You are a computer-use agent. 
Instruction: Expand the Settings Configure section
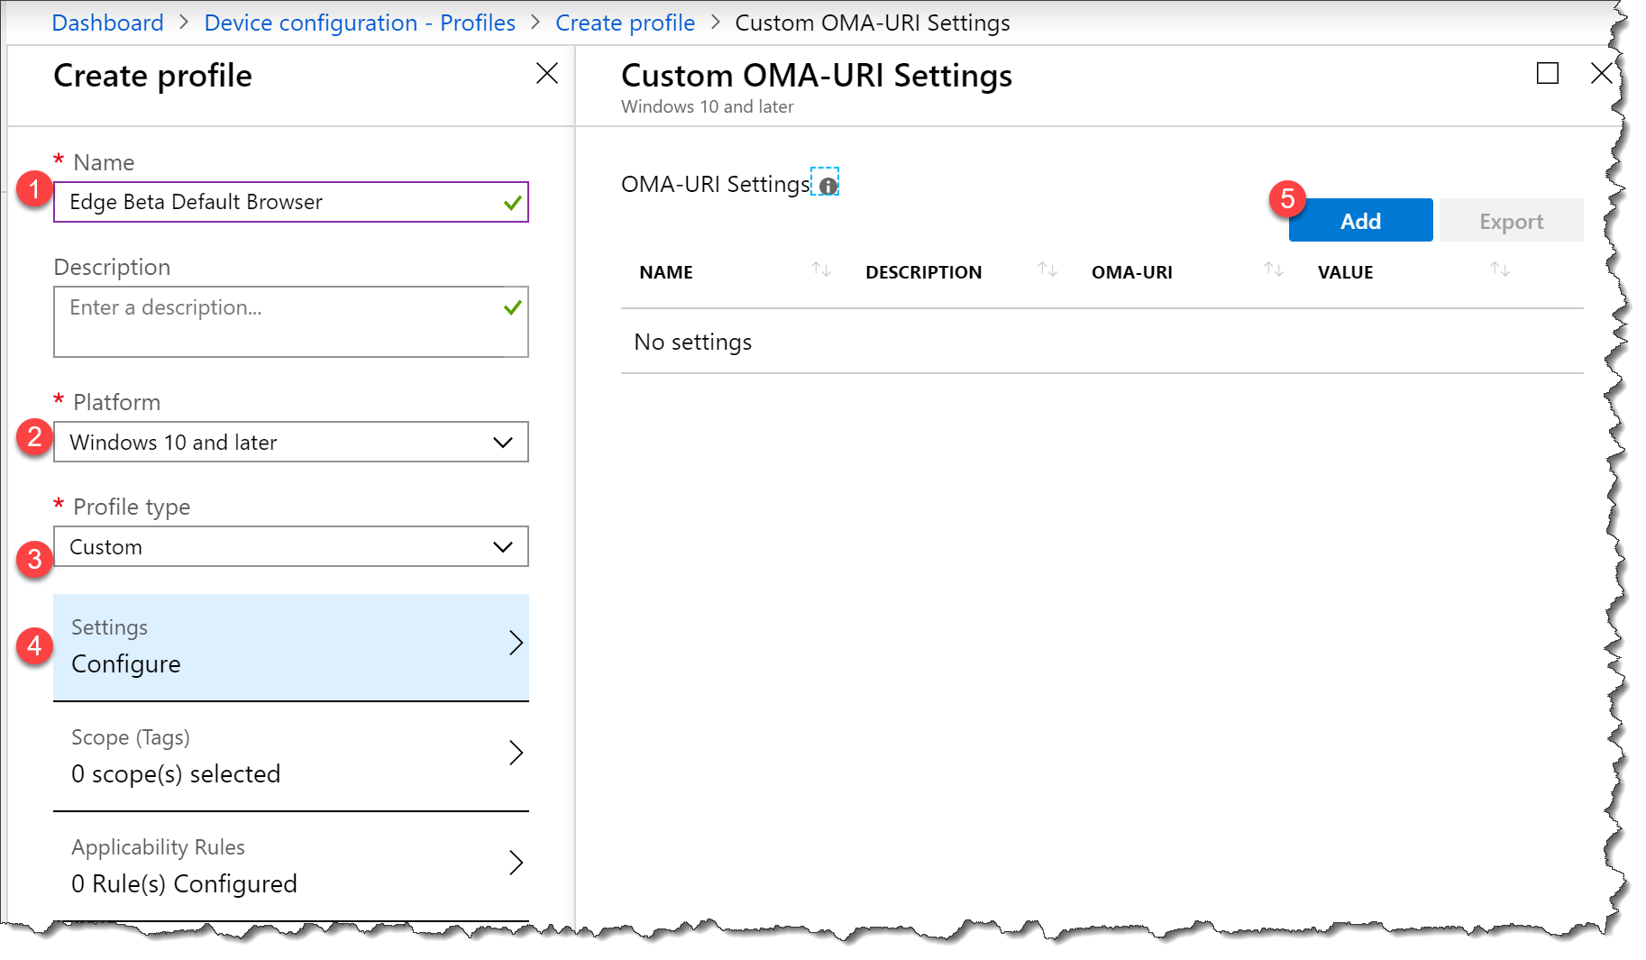click(x=290, y=645)
